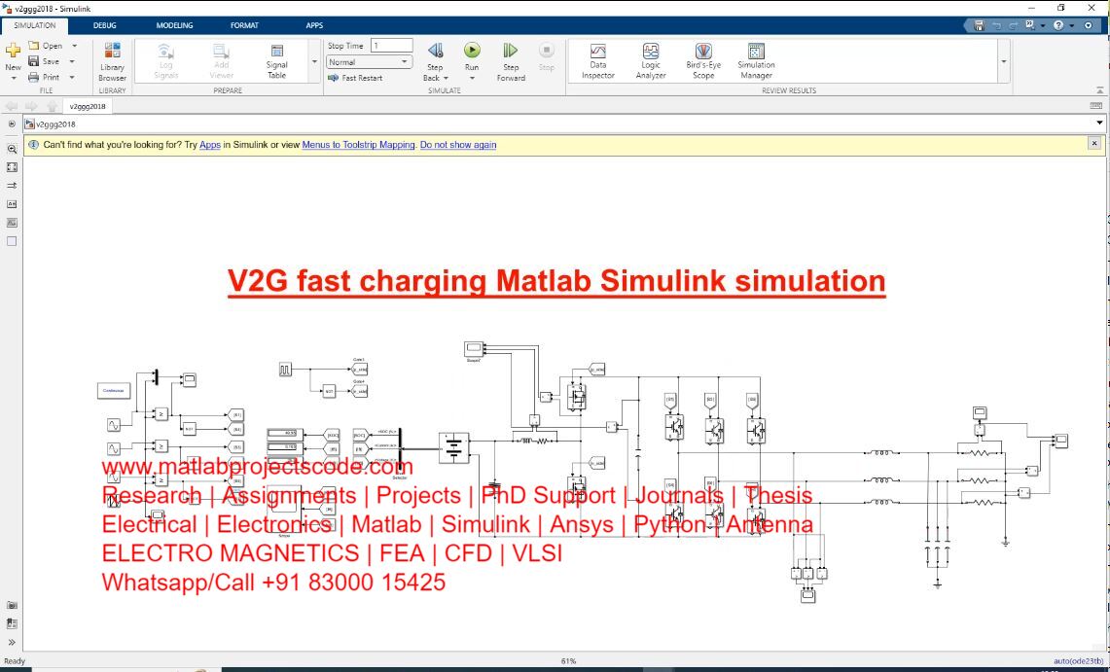Open the Library Browser
The height and width of the screenshot is (672, 1110).
point(112,61)
